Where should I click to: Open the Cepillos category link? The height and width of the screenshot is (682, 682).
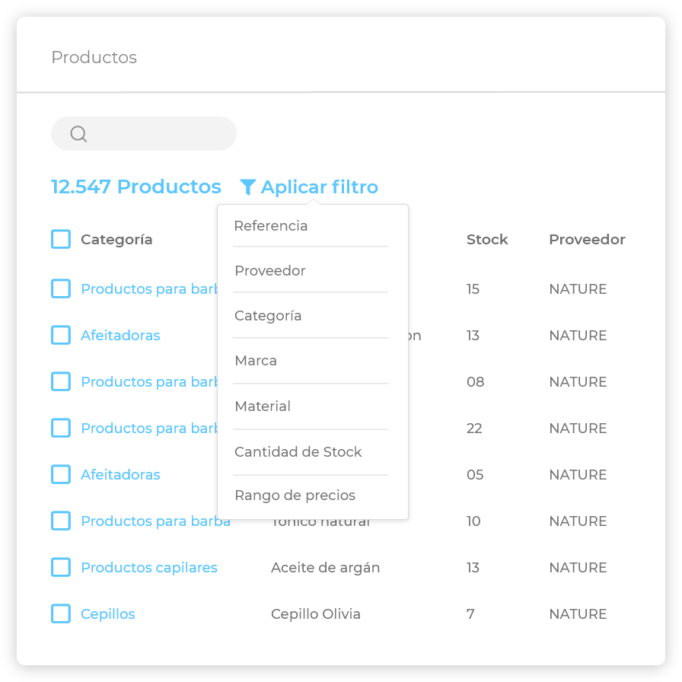tap(108, 613)
